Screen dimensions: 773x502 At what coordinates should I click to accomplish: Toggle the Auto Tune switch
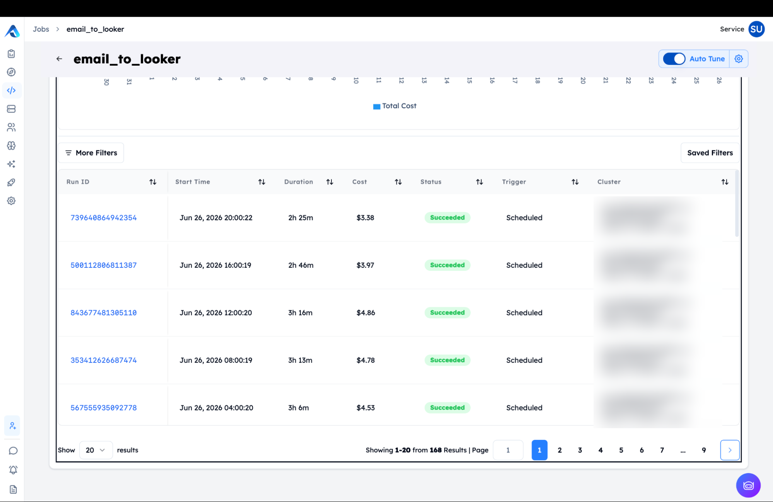[x=674, y=59]
